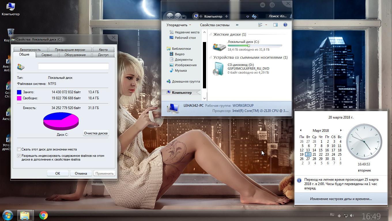Click the Action Center flag tray icon
Image resolution: width=392 pixels, height=221 pixels.
coord(339,216)
